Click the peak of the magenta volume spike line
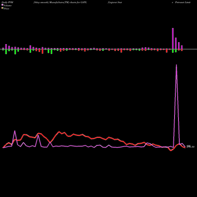Image resolution: width=197 pixels, height=197 pixels. (x=177, y=65)
